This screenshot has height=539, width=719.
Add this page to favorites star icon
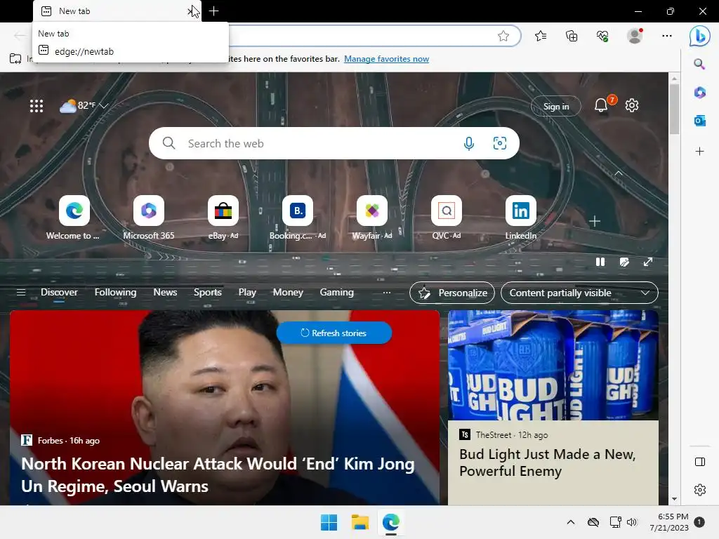503,36
